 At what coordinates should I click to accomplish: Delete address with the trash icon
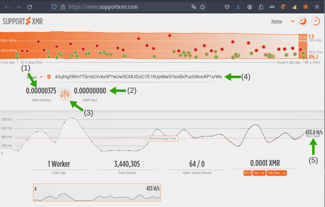click(49, 77)
